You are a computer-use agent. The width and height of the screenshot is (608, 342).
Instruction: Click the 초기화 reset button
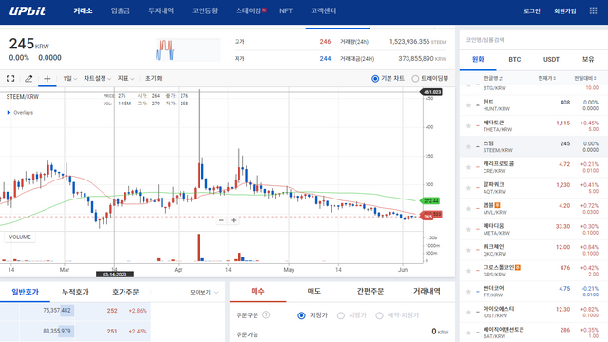(x=153, y=78)
